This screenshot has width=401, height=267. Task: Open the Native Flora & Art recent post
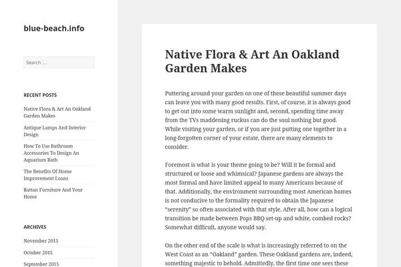tap(57, 112)
